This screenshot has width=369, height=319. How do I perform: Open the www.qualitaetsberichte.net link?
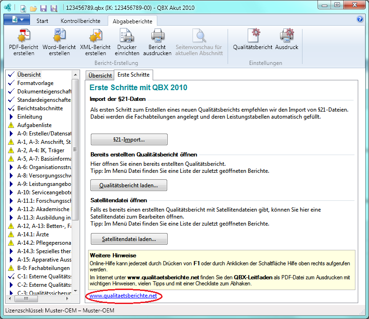click(x=123, y=296)
